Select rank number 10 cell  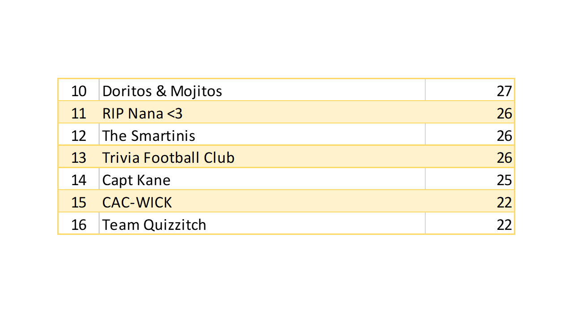click(x=79, y=91)
